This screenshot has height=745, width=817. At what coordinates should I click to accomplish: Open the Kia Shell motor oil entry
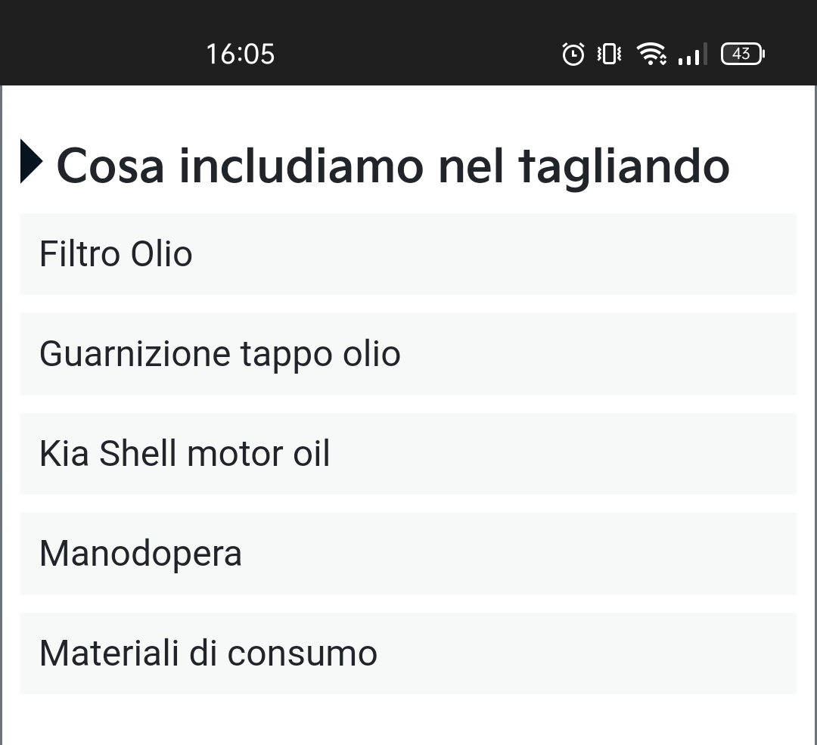(408, 454)
